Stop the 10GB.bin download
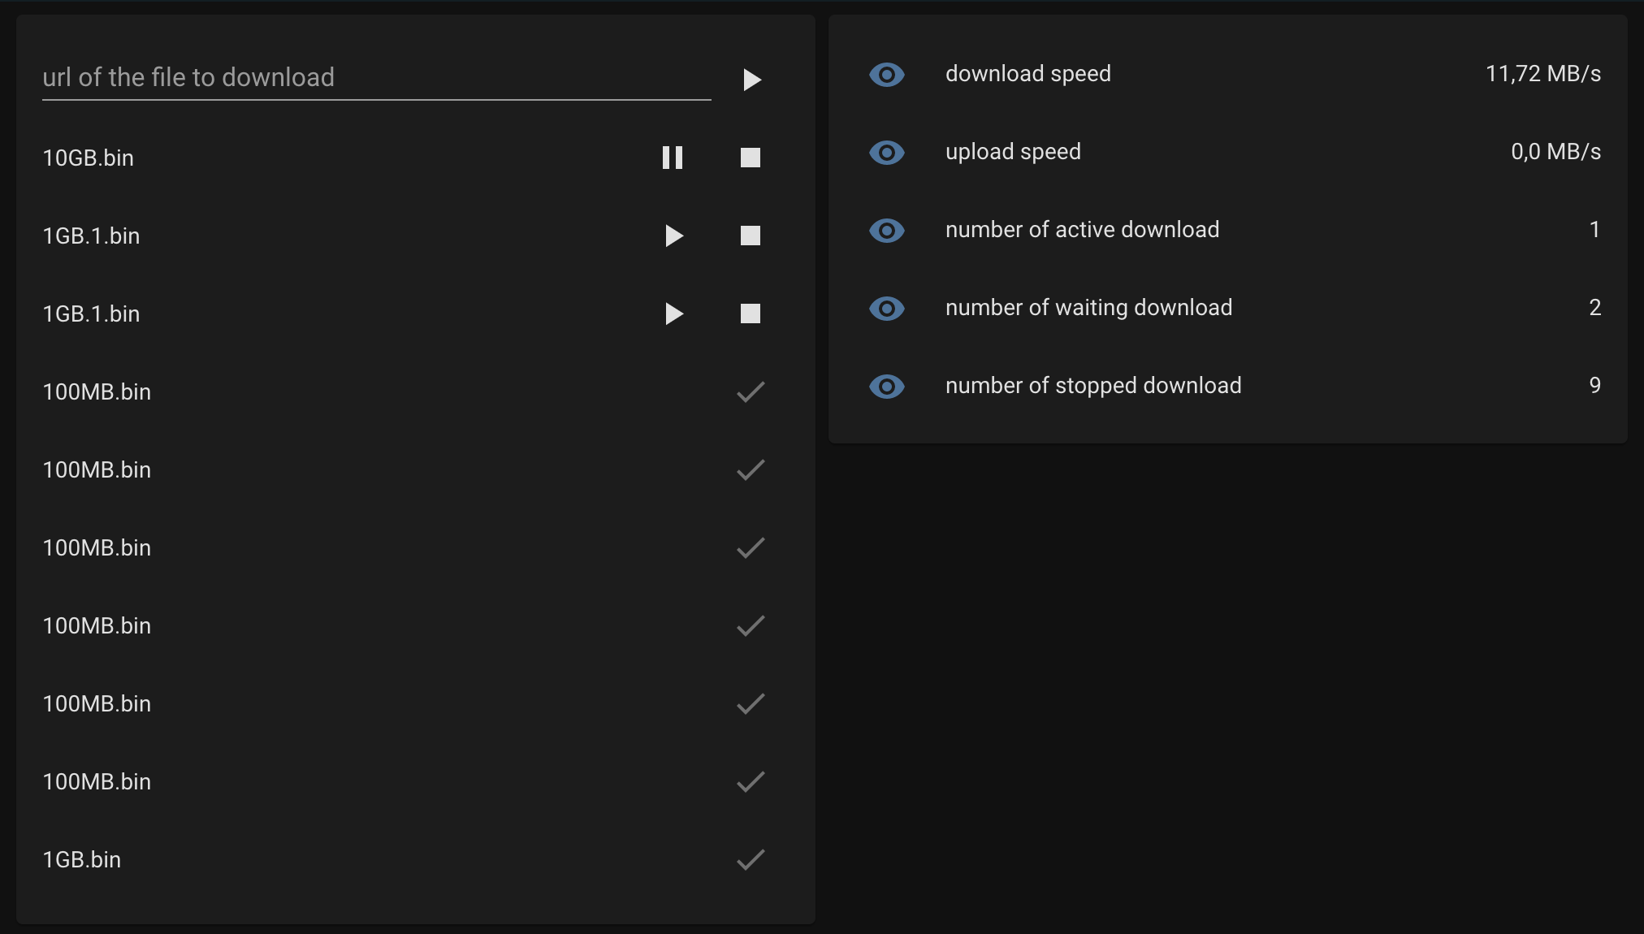Viewport: 1644px width, 934px height. [751, 158]
